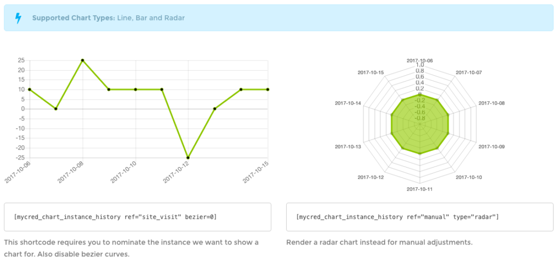Click the "Supported Chart Types:" bold heading
This screenshot has width=558, height=264.
tap(73, 18)
